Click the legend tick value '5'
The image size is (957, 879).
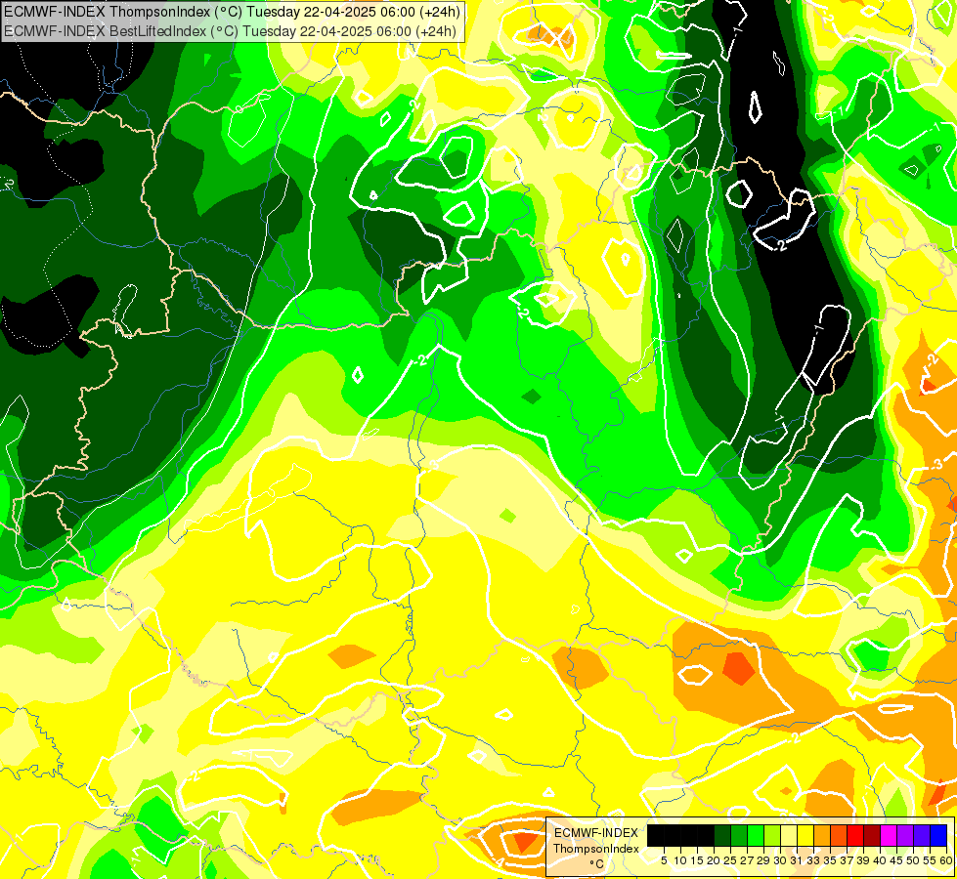pyautogui.click(x=664, y=860)
